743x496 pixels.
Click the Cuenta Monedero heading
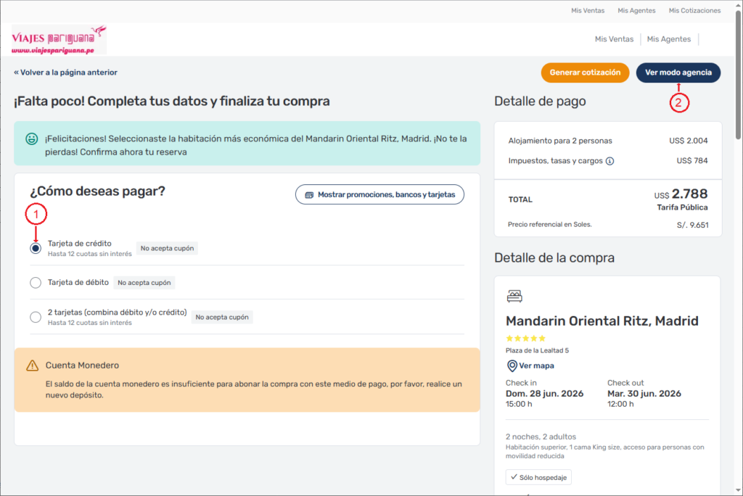[x=82, y=365]
